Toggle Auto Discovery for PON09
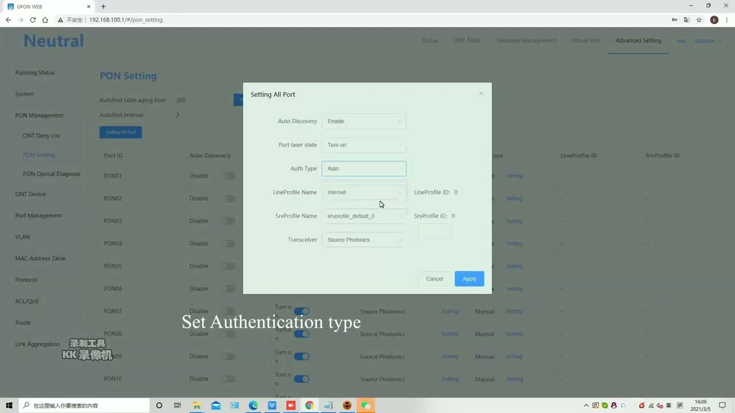The width and height of the screenshot is (735, 413). point(228,356)
